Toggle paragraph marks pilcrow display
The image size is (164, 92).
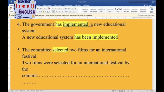click(x=76, y=8)
